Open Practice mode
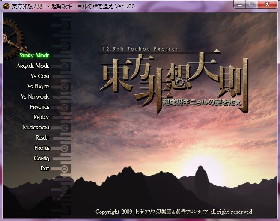Viewport: 280px width, 221px height. (39, 107)
